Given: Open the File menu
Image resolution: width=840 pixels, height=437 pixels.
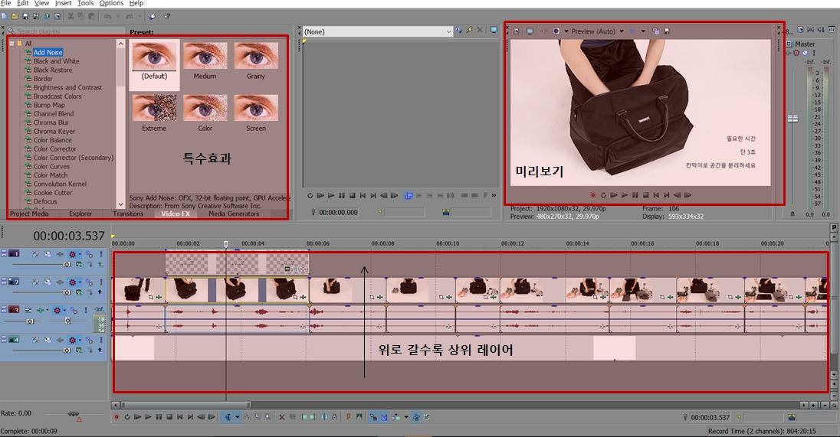Looking at the screenshot, I should pos(6,3).
